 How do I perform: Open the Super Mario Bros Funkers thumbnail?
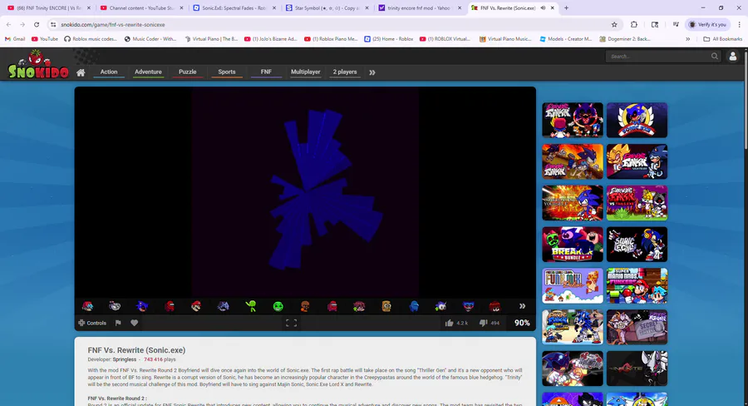coord(637,285)
